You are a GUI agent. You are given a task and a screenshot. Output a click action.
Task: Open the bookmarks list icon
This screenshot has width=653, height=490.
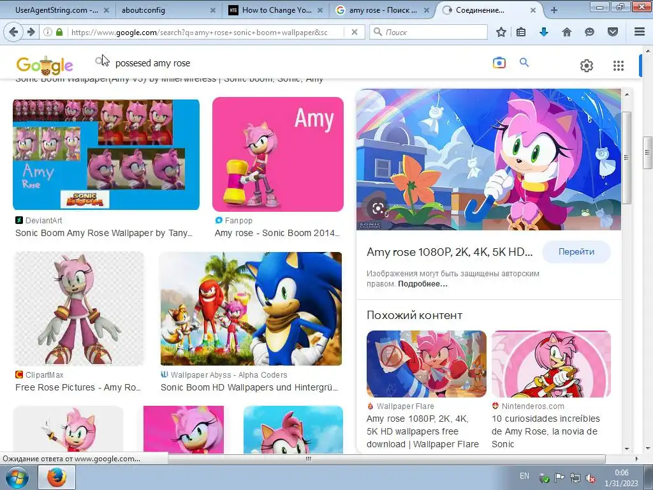[521, 32]
